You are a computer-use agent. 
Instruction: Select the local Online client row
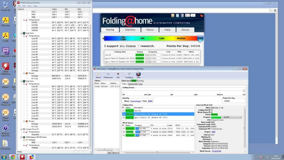click(x=107, y=87)
